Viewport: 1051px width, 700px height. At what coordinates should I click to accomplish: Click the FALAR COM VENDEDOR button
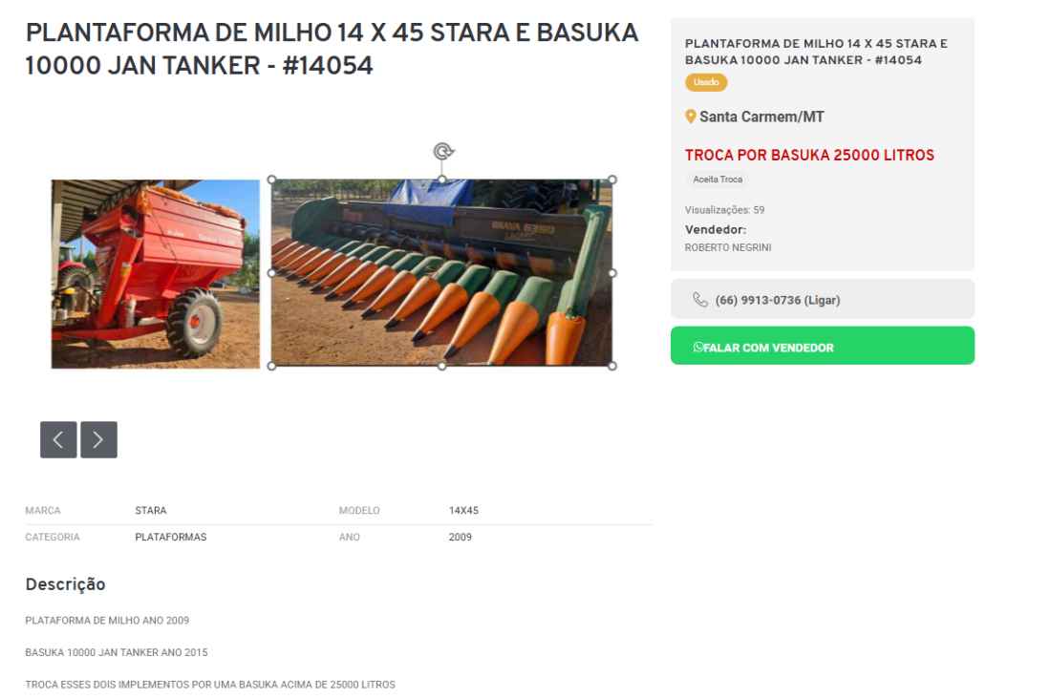coord(823,346)
